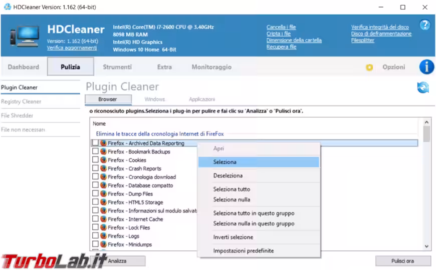The height and width of the screenshot is (270, 436).
Task: Toggle the Firefox - Crash Reports checkbox
Action: tap(95, 168)
